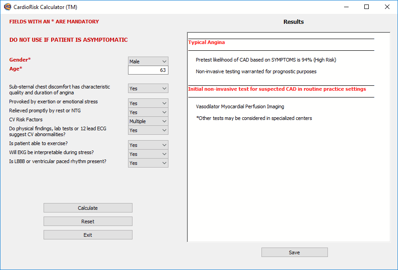Click the 'Typical Angina' heading in results
This screenshot has height=270, width=398.
click(207, 42)
